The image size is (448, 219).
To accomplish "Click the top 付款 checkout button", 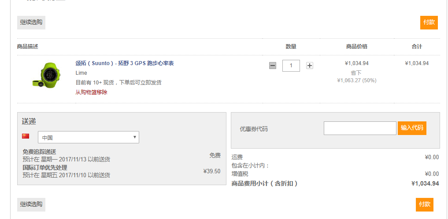I will pos(429,22).
